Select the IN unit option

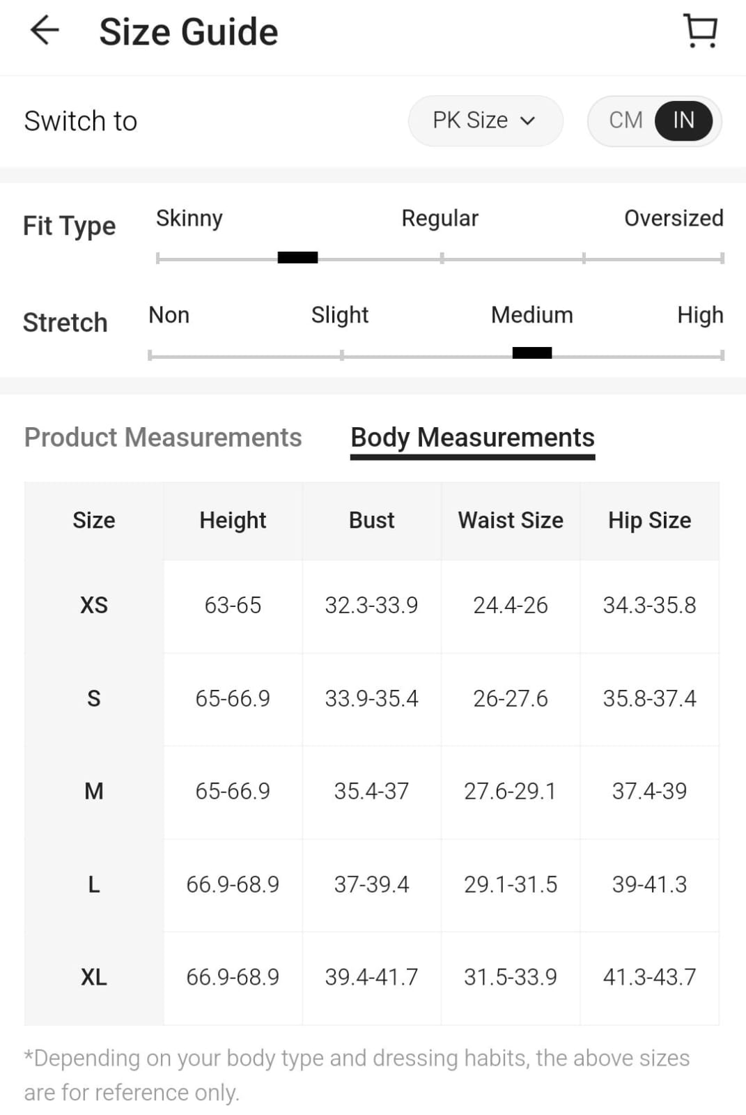[683, 121]
